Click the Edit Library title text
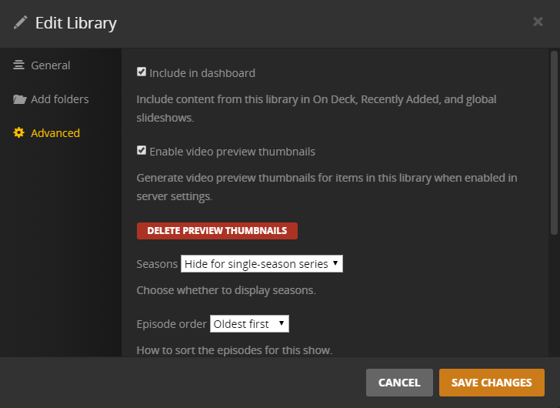 pos(76,23)
